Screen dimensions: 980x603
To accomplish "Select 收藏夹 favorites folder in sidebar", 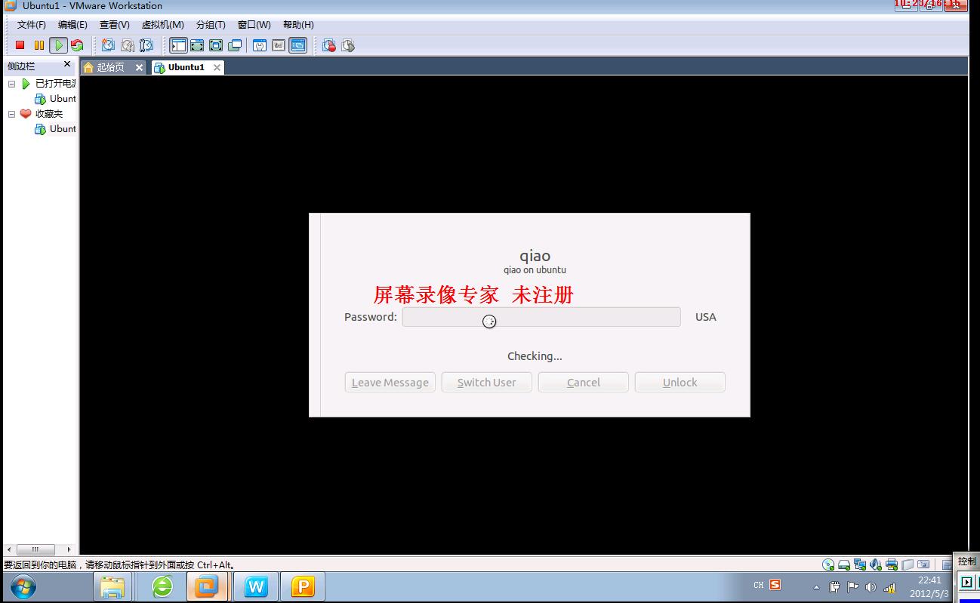I will [49, 114].
